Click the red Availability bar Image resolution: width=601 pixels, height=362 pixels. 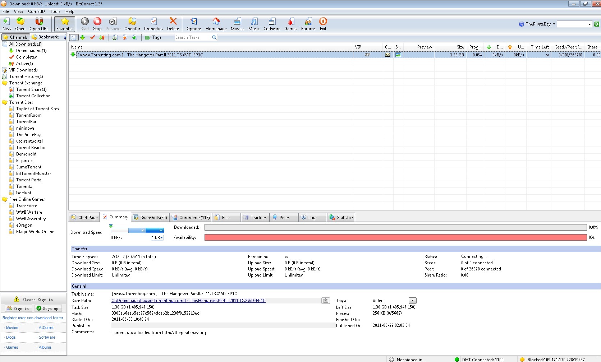click(x=395, y=237)
